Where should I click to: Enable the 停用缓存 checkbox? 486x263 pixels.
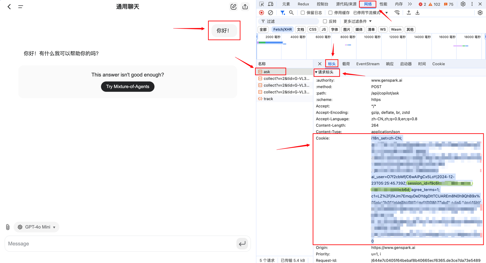[x=330, y=13]
